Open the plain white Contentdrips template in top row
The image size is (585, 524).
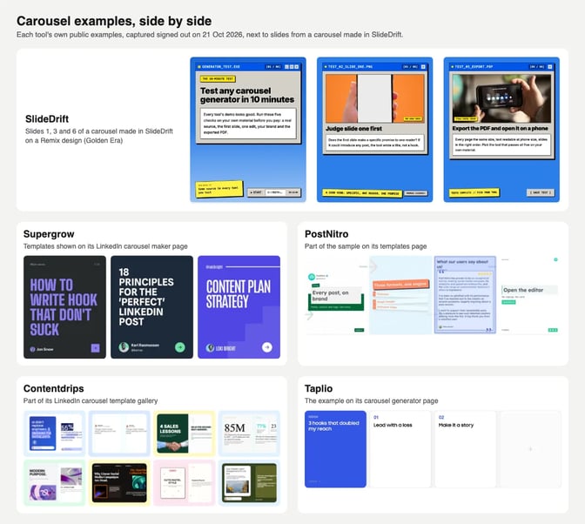click(x=119, y=433)
